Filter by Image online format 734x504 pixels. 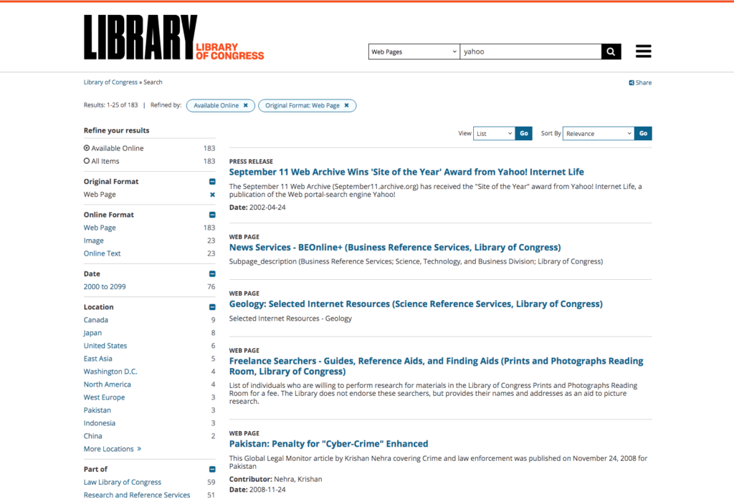tap(94, 241)
